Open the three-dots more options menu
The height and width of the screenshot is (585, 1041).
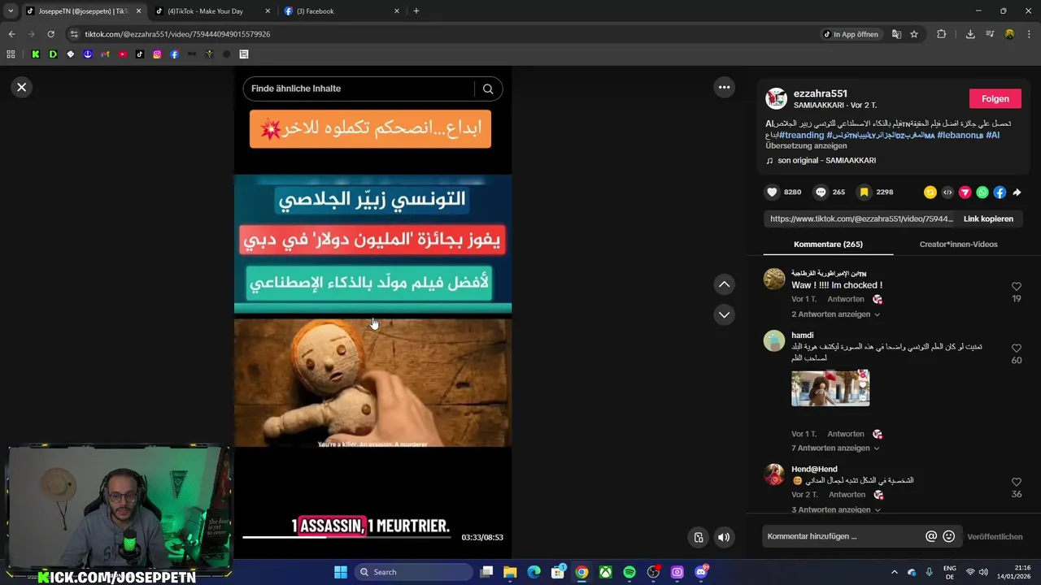coord(724,87)
